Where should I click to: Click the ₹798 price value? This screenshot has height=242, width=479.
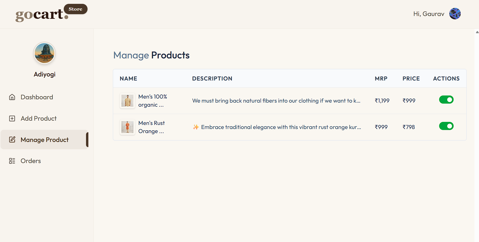pyautogui.click(x=409, y=127)
